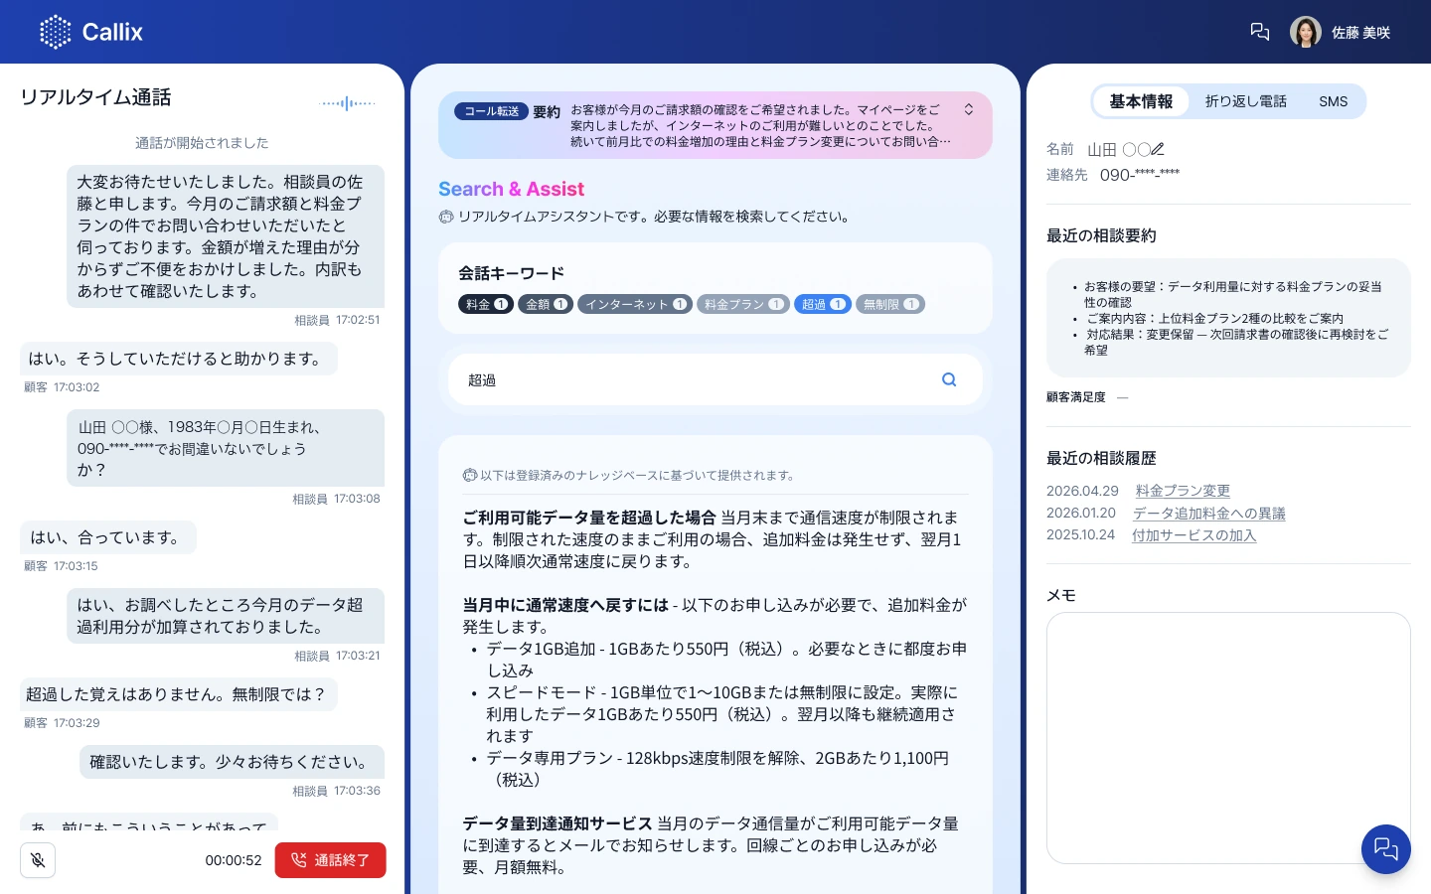
Task: Select the 料金 keyword chip
Action: click(x=486, y=304)
